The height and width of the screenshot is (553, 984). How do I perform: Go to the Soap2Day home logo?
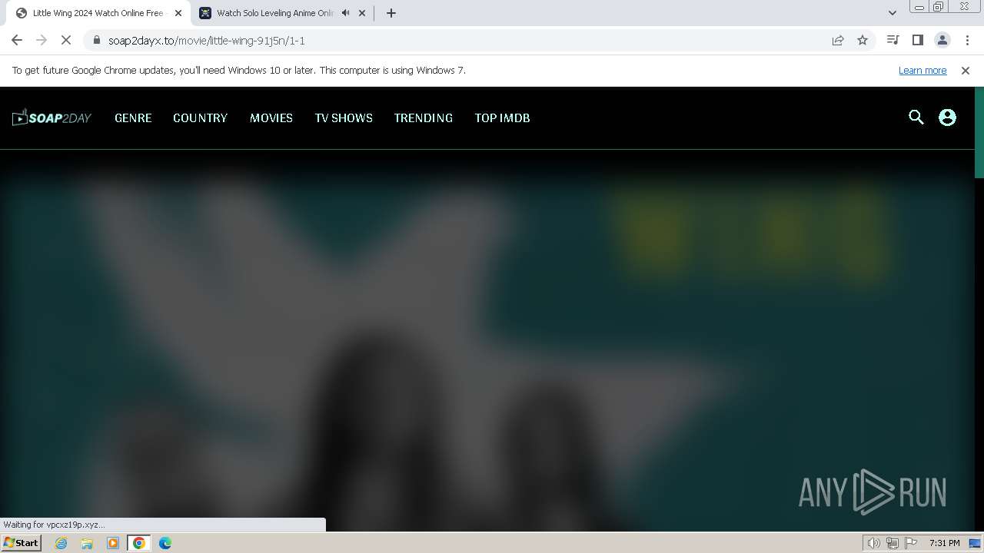pyautogui.click(x=52, y=118)
